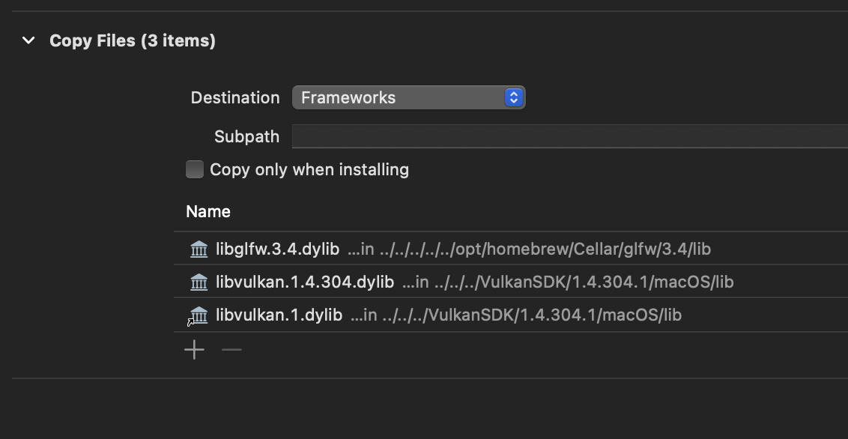Click the Copy Files (3 items) title
The width and height of the screenshot is (848, 439).
(x=133, y=40)
